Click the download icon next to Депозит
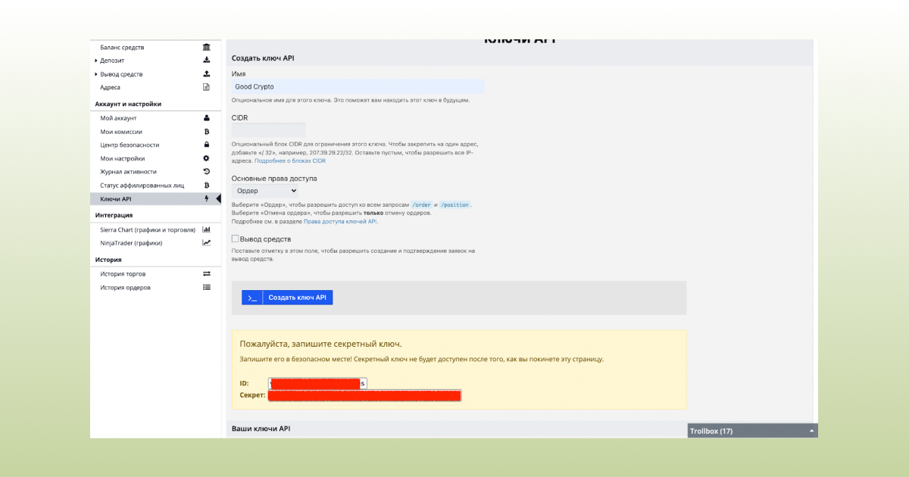This screenshot has width=909, height=477. coord(206,61)
